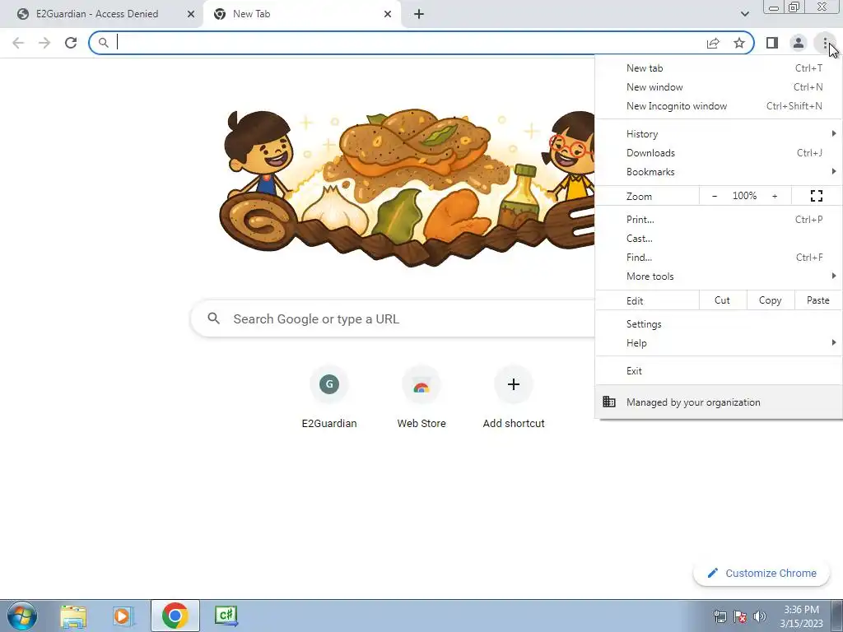843x632 pixels.
Task: Open Settings from the Chrome menu
Action: click(718, 324)
